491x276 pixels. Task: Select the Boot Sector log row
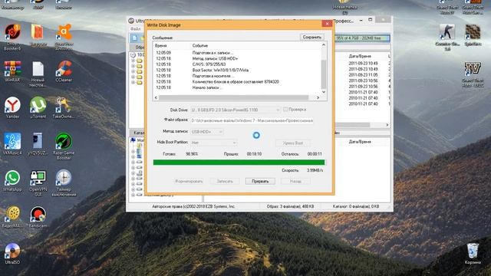(238, 70)
